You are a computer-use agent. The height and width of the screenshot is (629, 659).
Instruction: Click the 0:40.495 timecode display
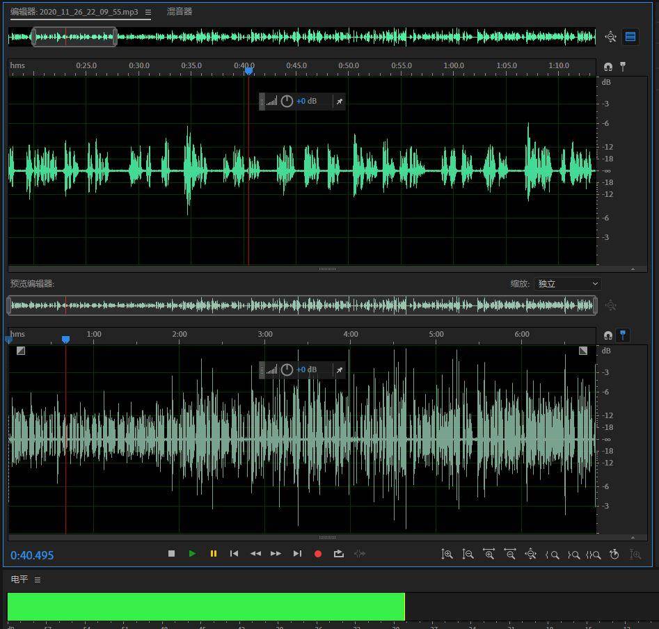pyautogui.click(x=32, y=555)
